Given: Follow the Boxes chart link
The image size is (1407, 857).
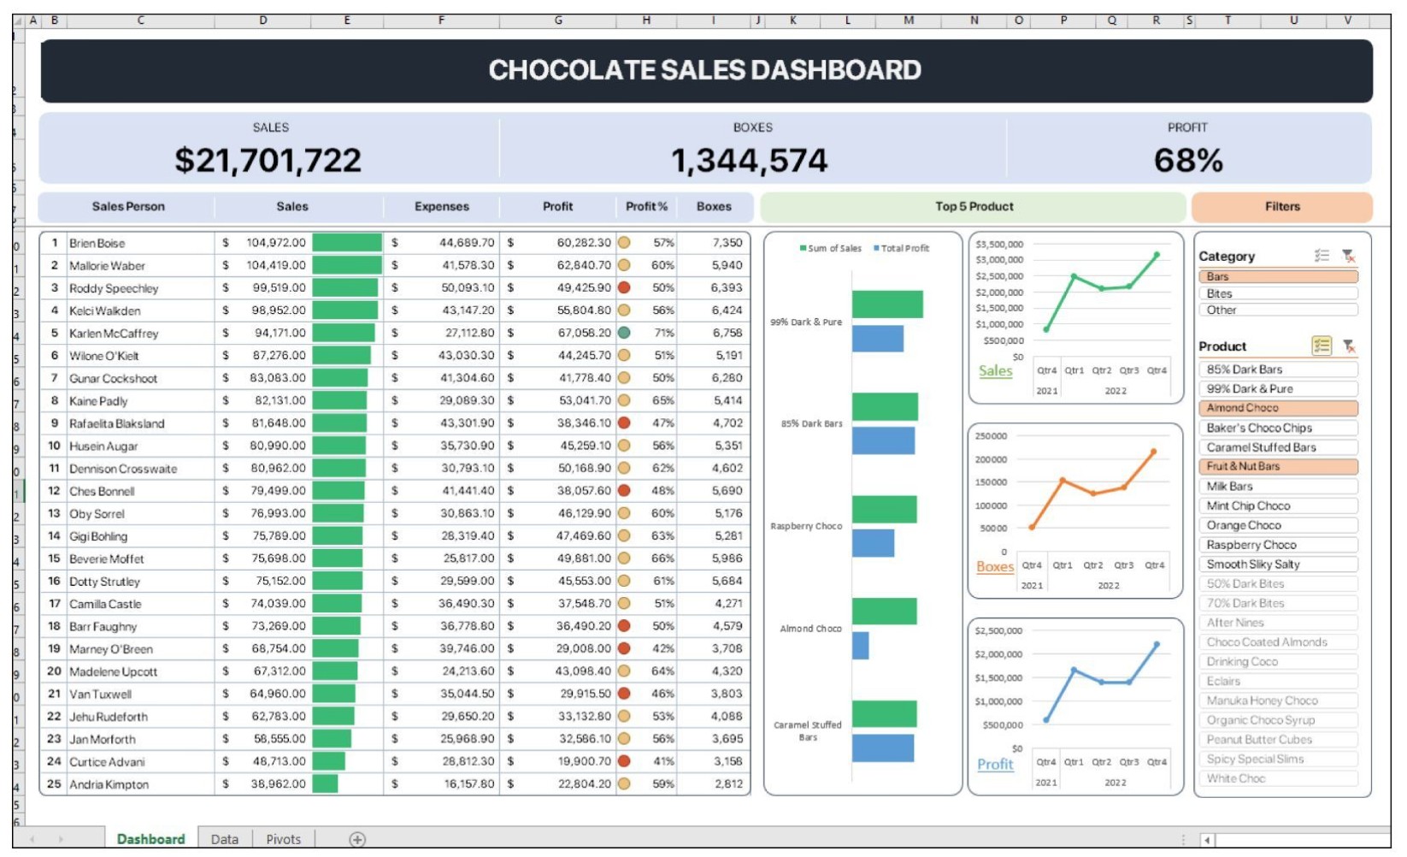Looking at the screenshot, I should (x=995, y=566).
